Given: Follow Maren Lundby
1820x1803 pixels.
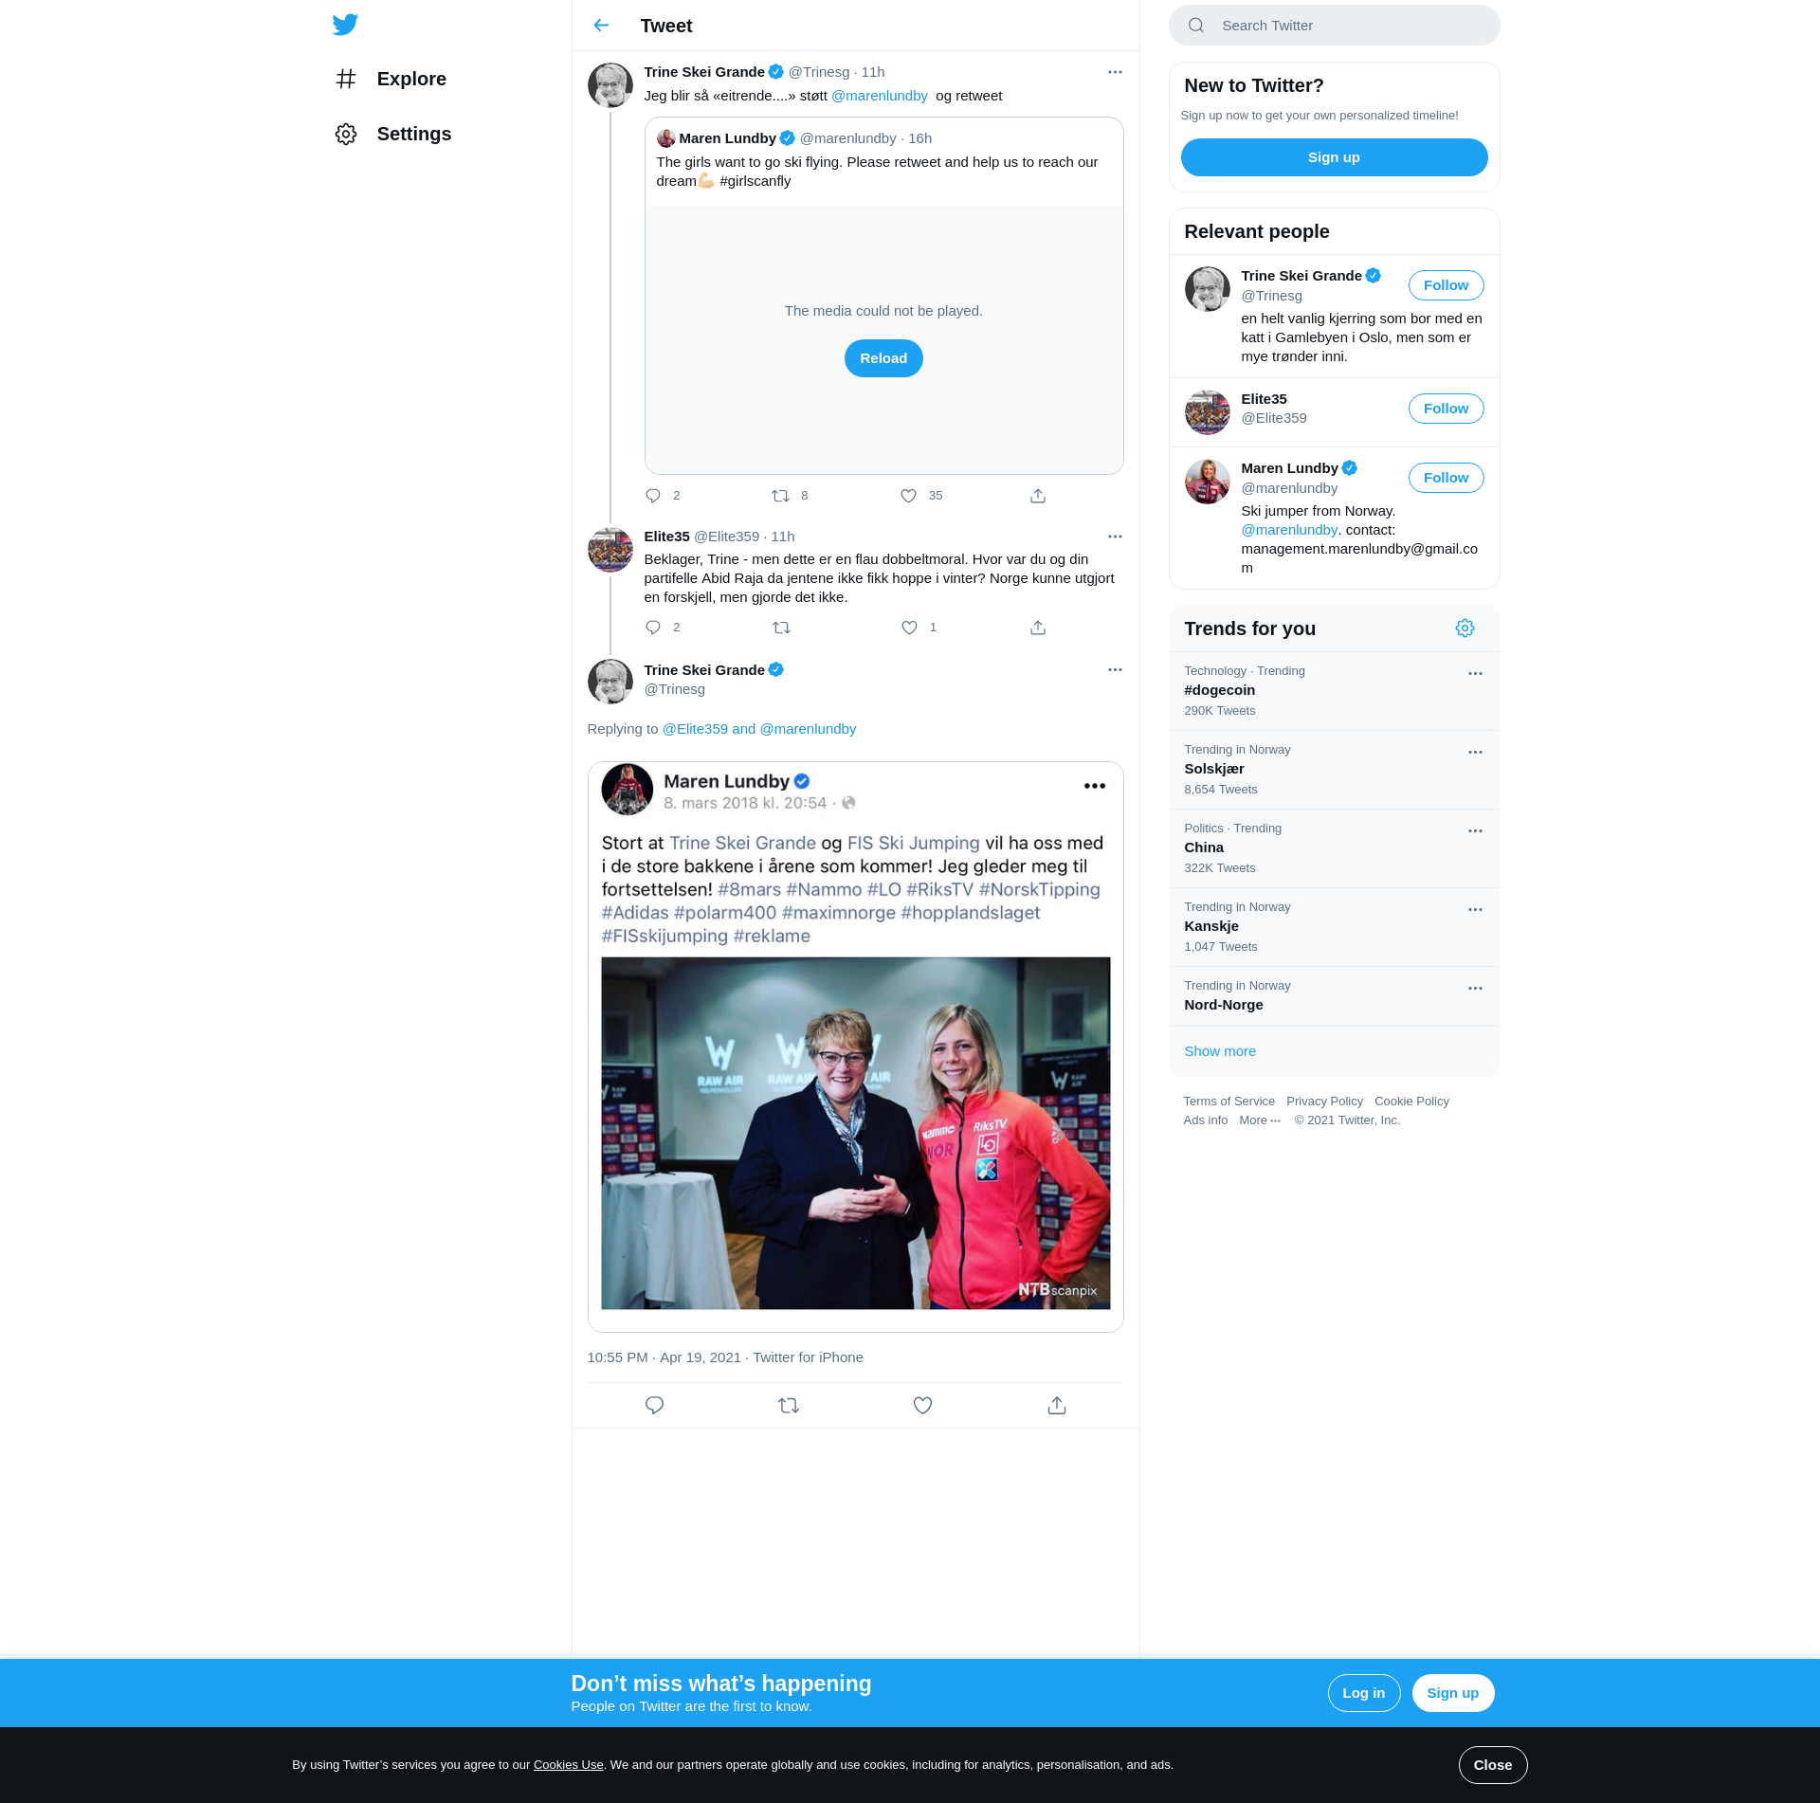Looking at the screenshot, I should pyautogui.click(x=1446, y=478).
